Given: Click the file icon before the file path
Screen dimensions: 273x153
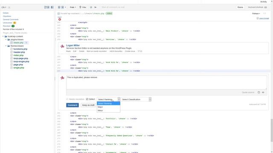Looking at the screenshot, I should click(x=58, y=14).
